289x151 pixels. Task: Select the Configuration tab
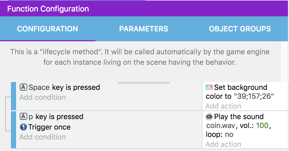(x=47, y=29)
